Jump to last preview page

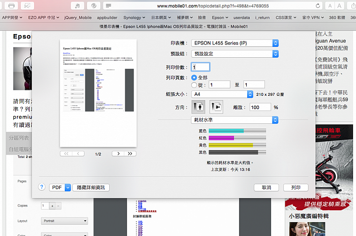tap(130, 154)
